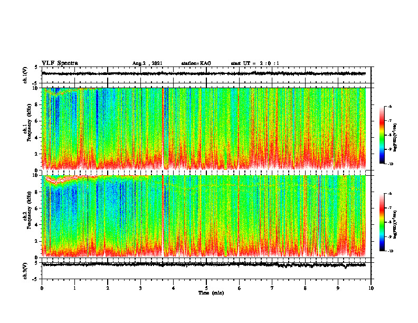418x323 pixels.
Task: Click the "10" kHz tick on ch.1 frequency axis
Action: [x=36, y=88]
